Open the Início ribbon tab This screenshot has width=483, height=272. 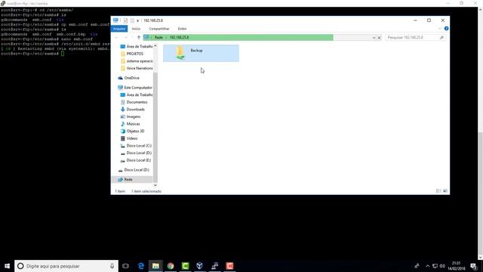136,29
